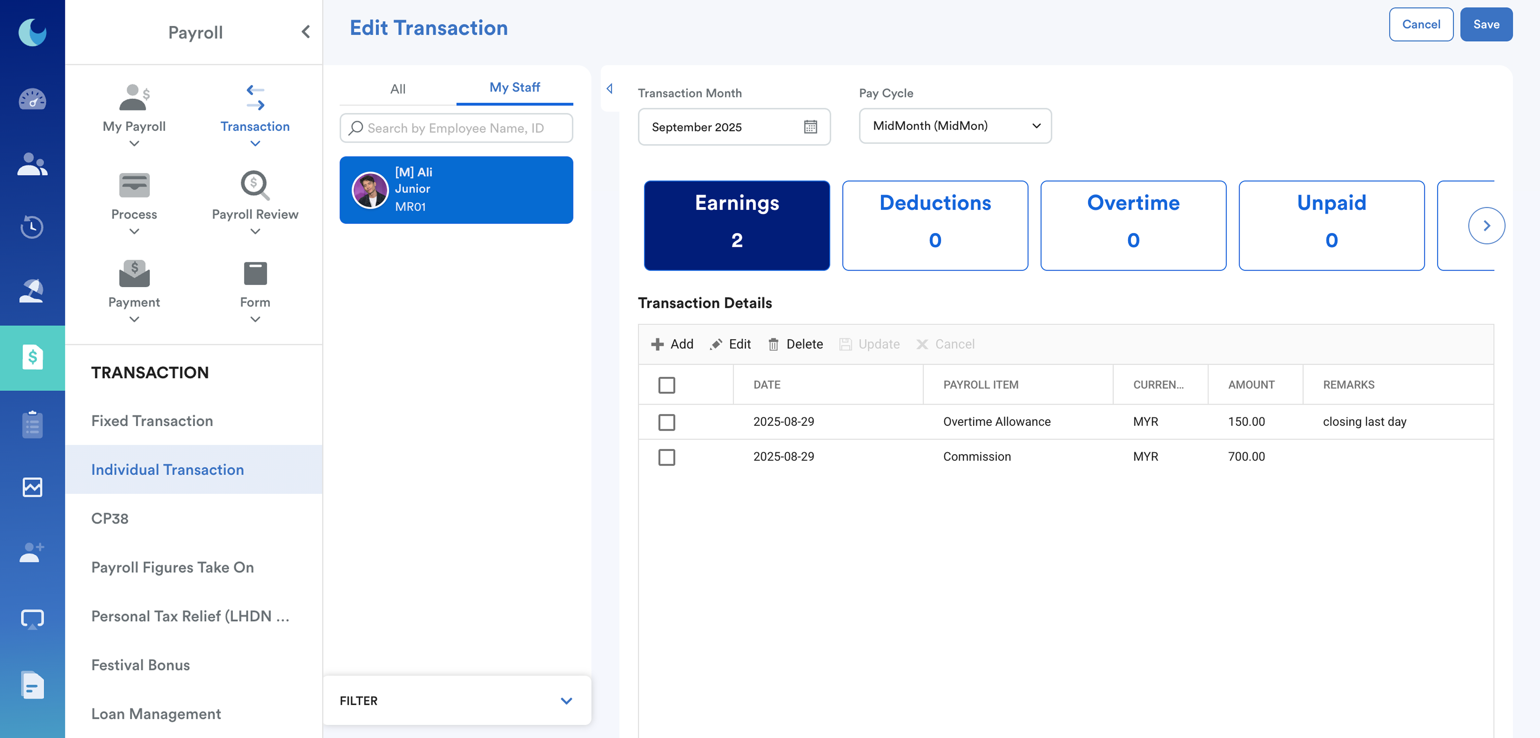Viewport: 1540px width, 738px height.
Task: Collapse the Payroll side menu with the chevron
Action: [306, 32]
